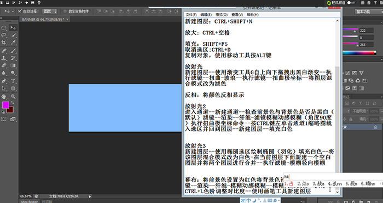Open the status bar document info arrow
383x203 pixels.
click(90, 196)
